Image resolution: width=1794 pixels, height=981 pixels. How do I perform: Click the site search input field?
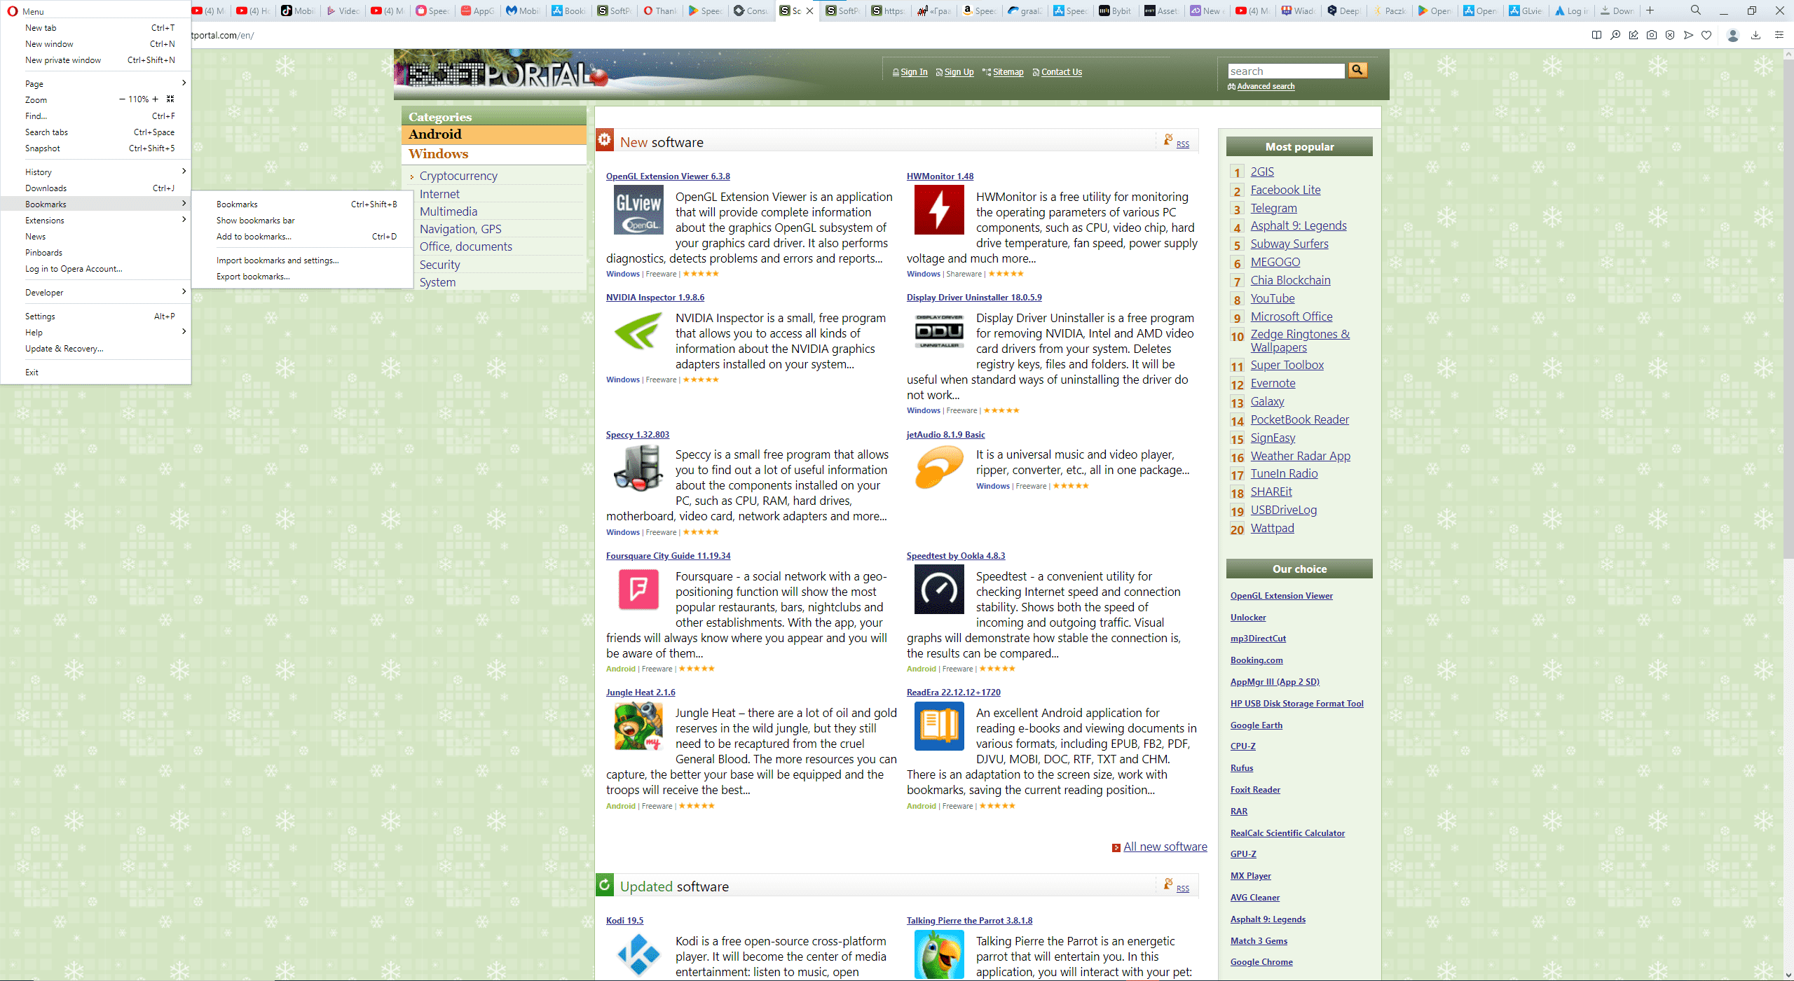(1286, 71)
